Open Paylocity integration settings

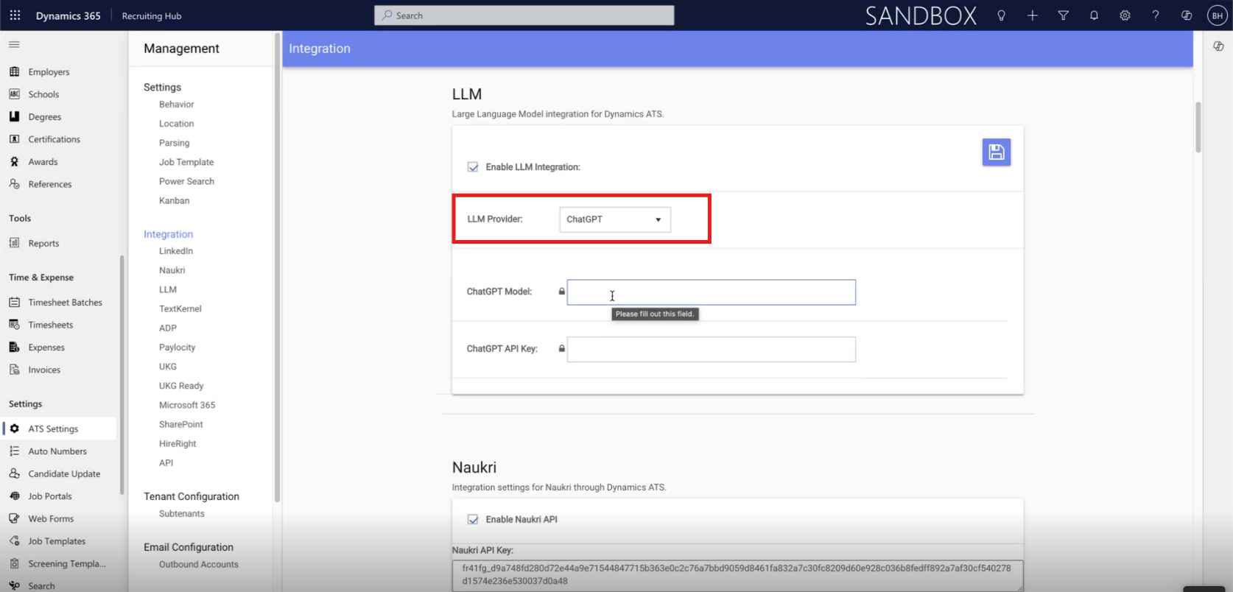tap(177, 348)
